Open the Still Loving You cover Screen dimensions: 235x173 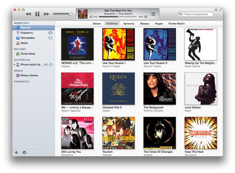tap(77, 133)
